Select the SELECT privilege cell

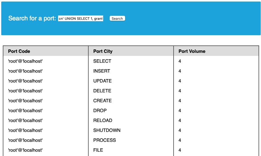pyautogui.click(x=102, y=61)
